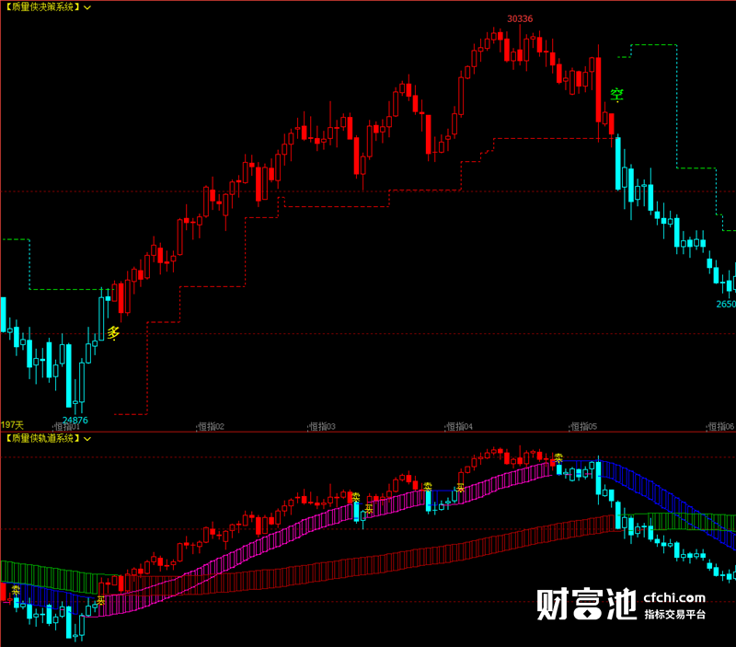Click the yellow 多 long signal marker

113,333
